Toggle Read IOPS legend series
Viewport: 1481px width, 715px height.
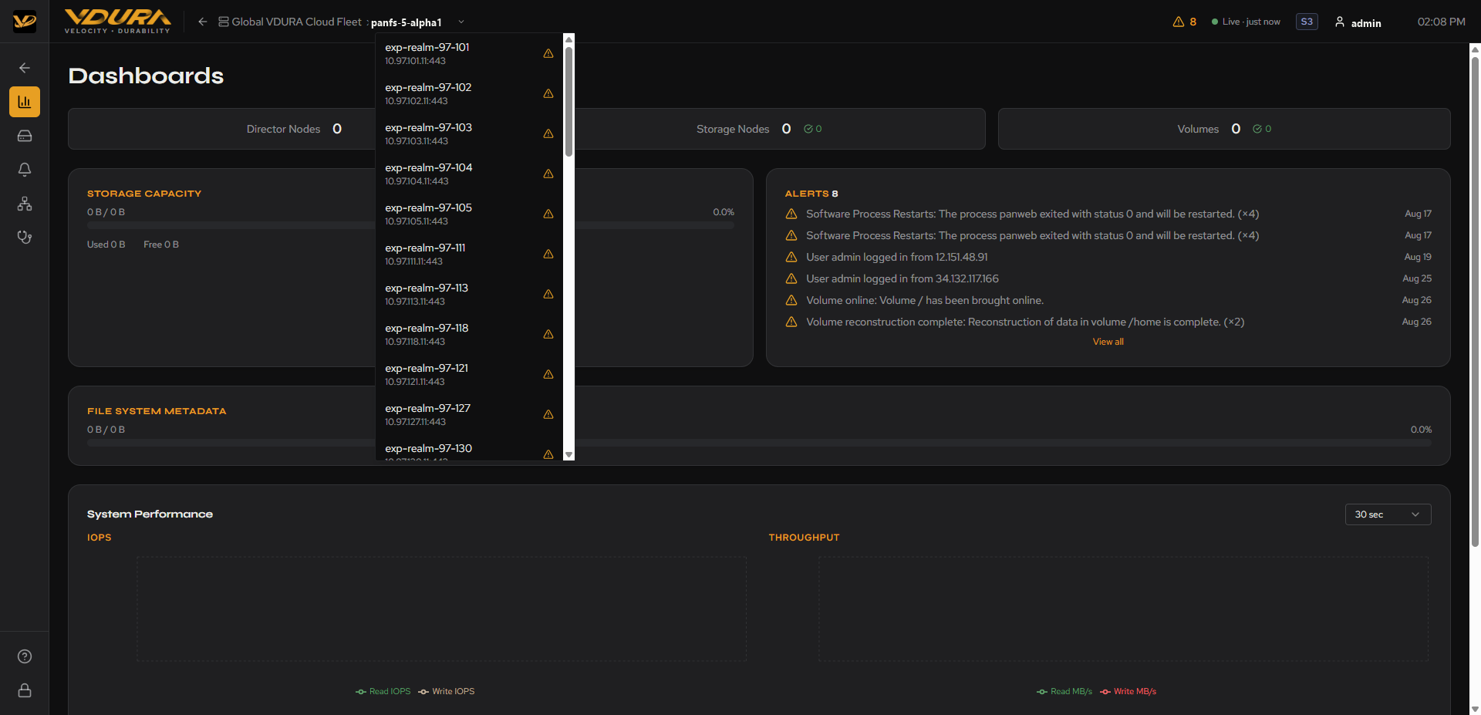pyautogui.click(x=383, y=691)
